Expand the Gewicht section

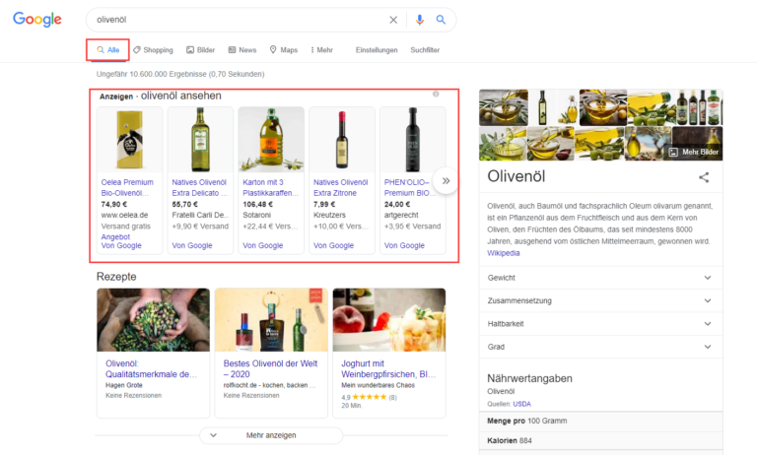tap(600, 278)
